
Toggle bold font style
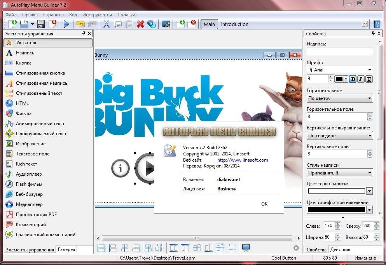(353, 79)
